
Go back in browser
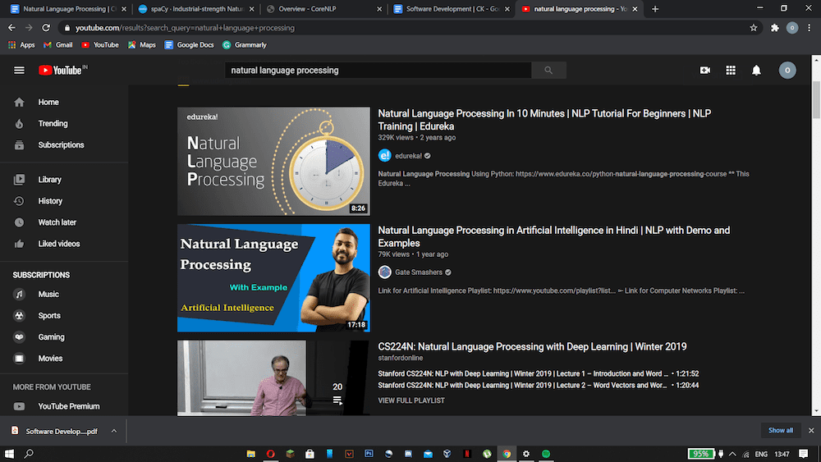(x=11, y=28)
